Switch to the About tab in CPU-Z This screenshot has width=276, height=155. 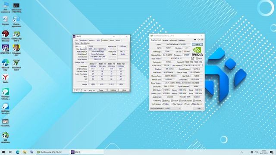(118, 40)
